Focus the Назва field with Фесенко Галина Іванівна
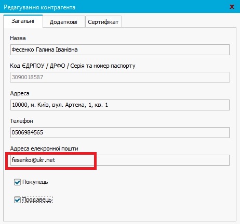 (120, 50)
